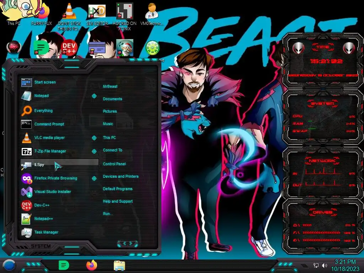Click the start menu right arrow button

coord(131,243)
